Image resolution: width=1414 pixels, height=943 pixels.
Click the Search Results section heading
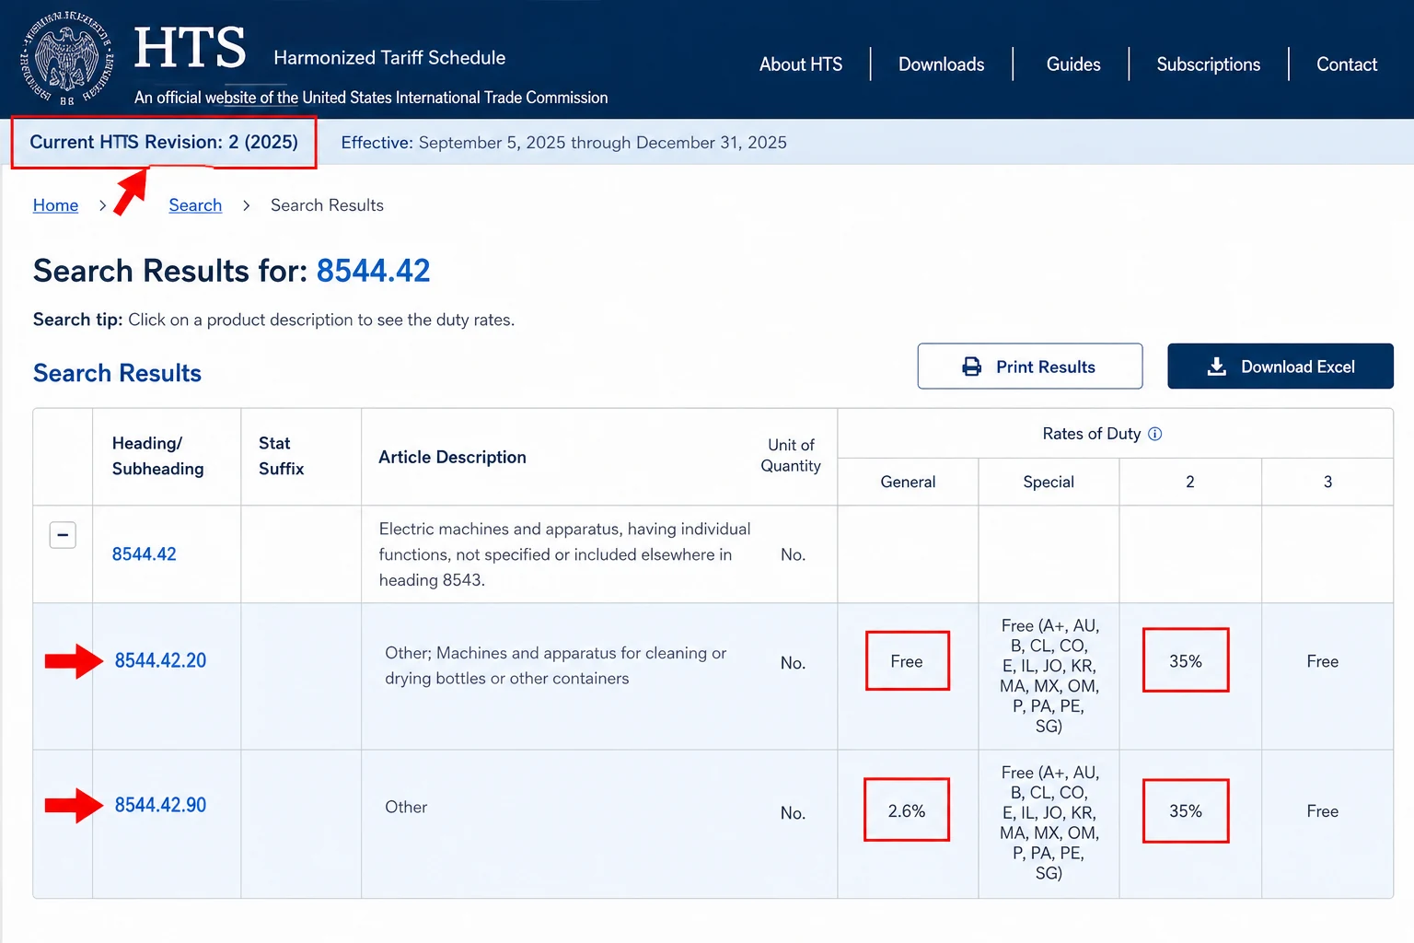[x=117, y=373]
